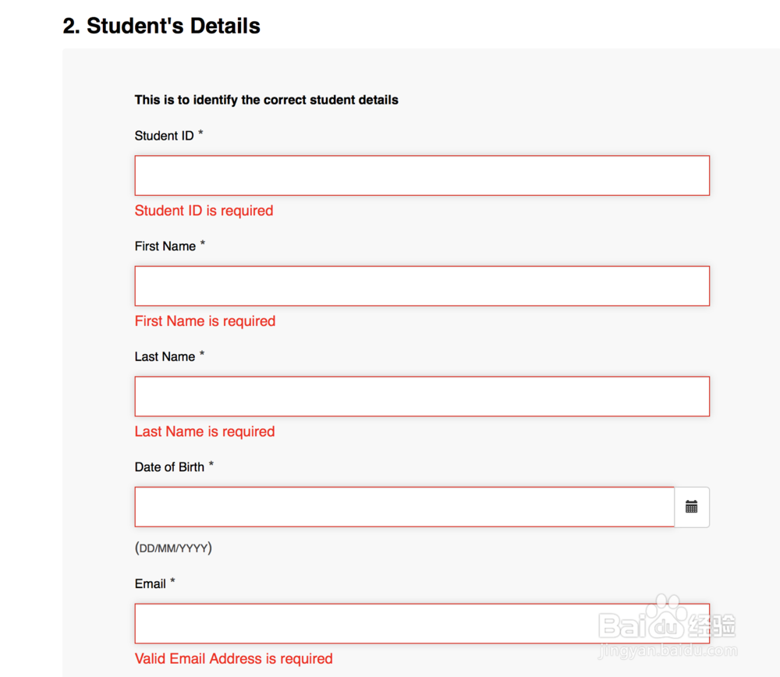Click the (DD/MM/YYYY) format hint
The width and height of the screenshot is (780, 677).
coord(173,548)
